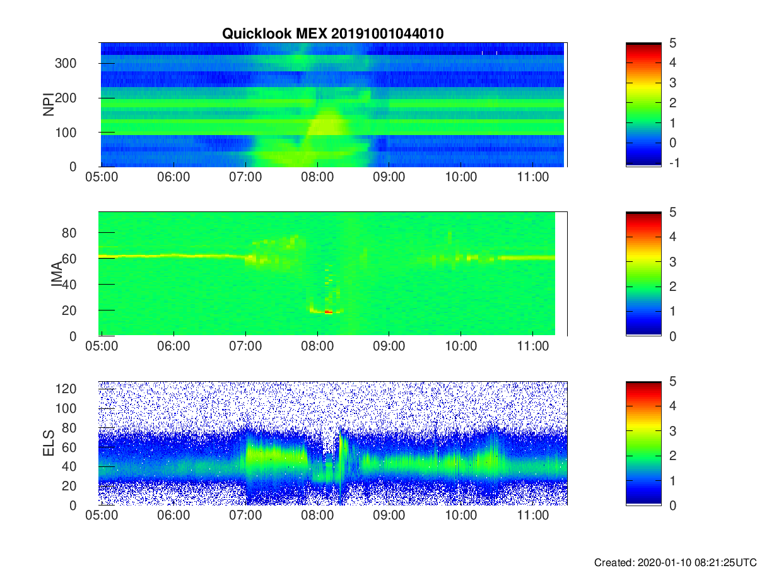Click 06:00 on the IMA time axis
The width and height of the screenshot is (757, 568).
[x=173, y=347]
